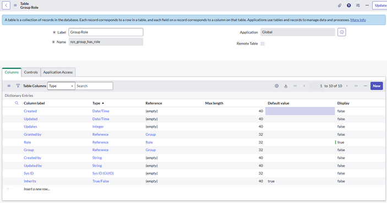
Task: Toggle the Remote Table checkbox
Action: 263,43
